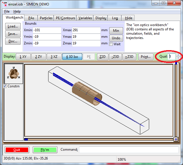The image size is (183, 165).
Task: Click the green Fly'm button
Action: point(45,150)
